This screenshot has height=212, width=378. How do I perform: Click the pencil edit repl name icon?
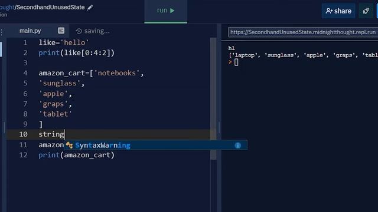pos(90,8)
